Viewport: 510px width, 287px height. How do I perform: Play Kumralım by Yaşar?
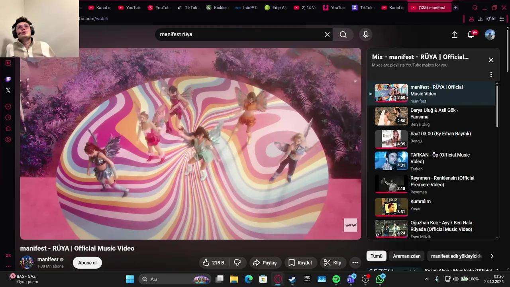click(x=431, y=206)
